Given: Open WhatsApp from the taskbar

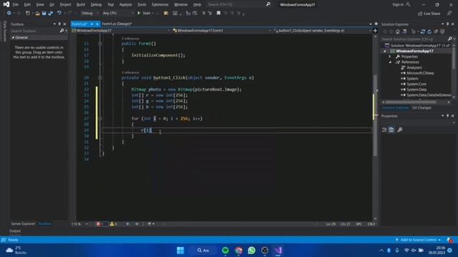Looking at the screenshot, I should pos(251,251).
